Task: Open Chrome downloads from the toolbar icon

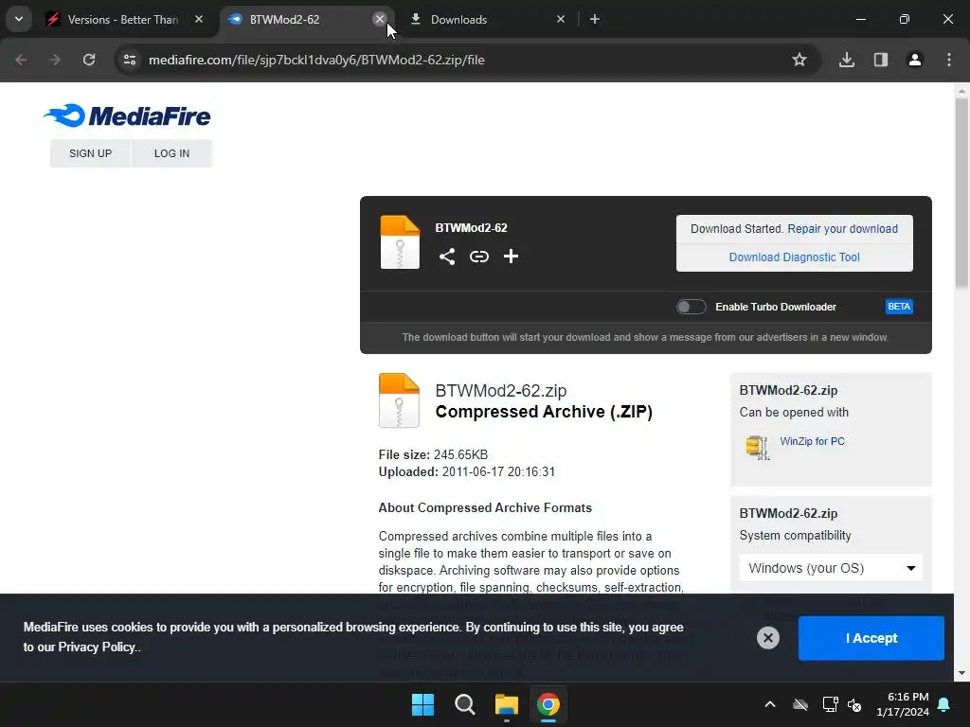Action: coord(846,60)
